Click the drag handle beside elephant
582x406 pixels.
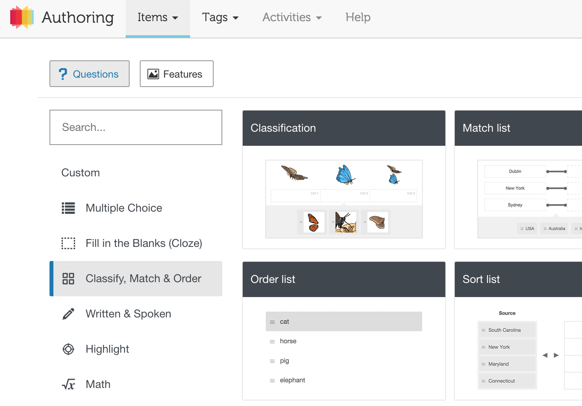pyautogui.click(x=272, y=381)
